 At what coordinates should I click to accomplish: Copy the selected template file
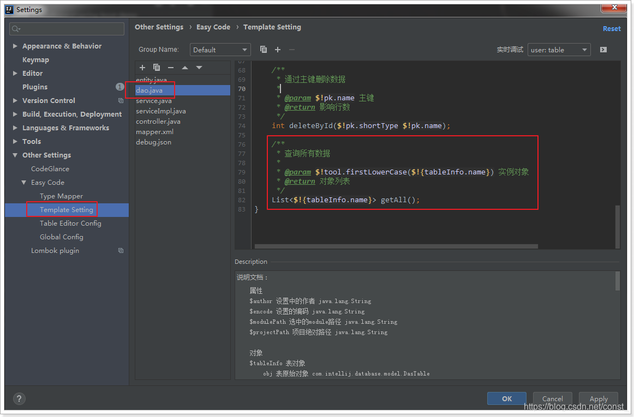157,68
